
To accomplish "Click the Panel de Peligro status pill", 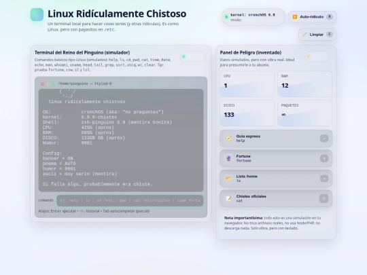I will point(317,56).
